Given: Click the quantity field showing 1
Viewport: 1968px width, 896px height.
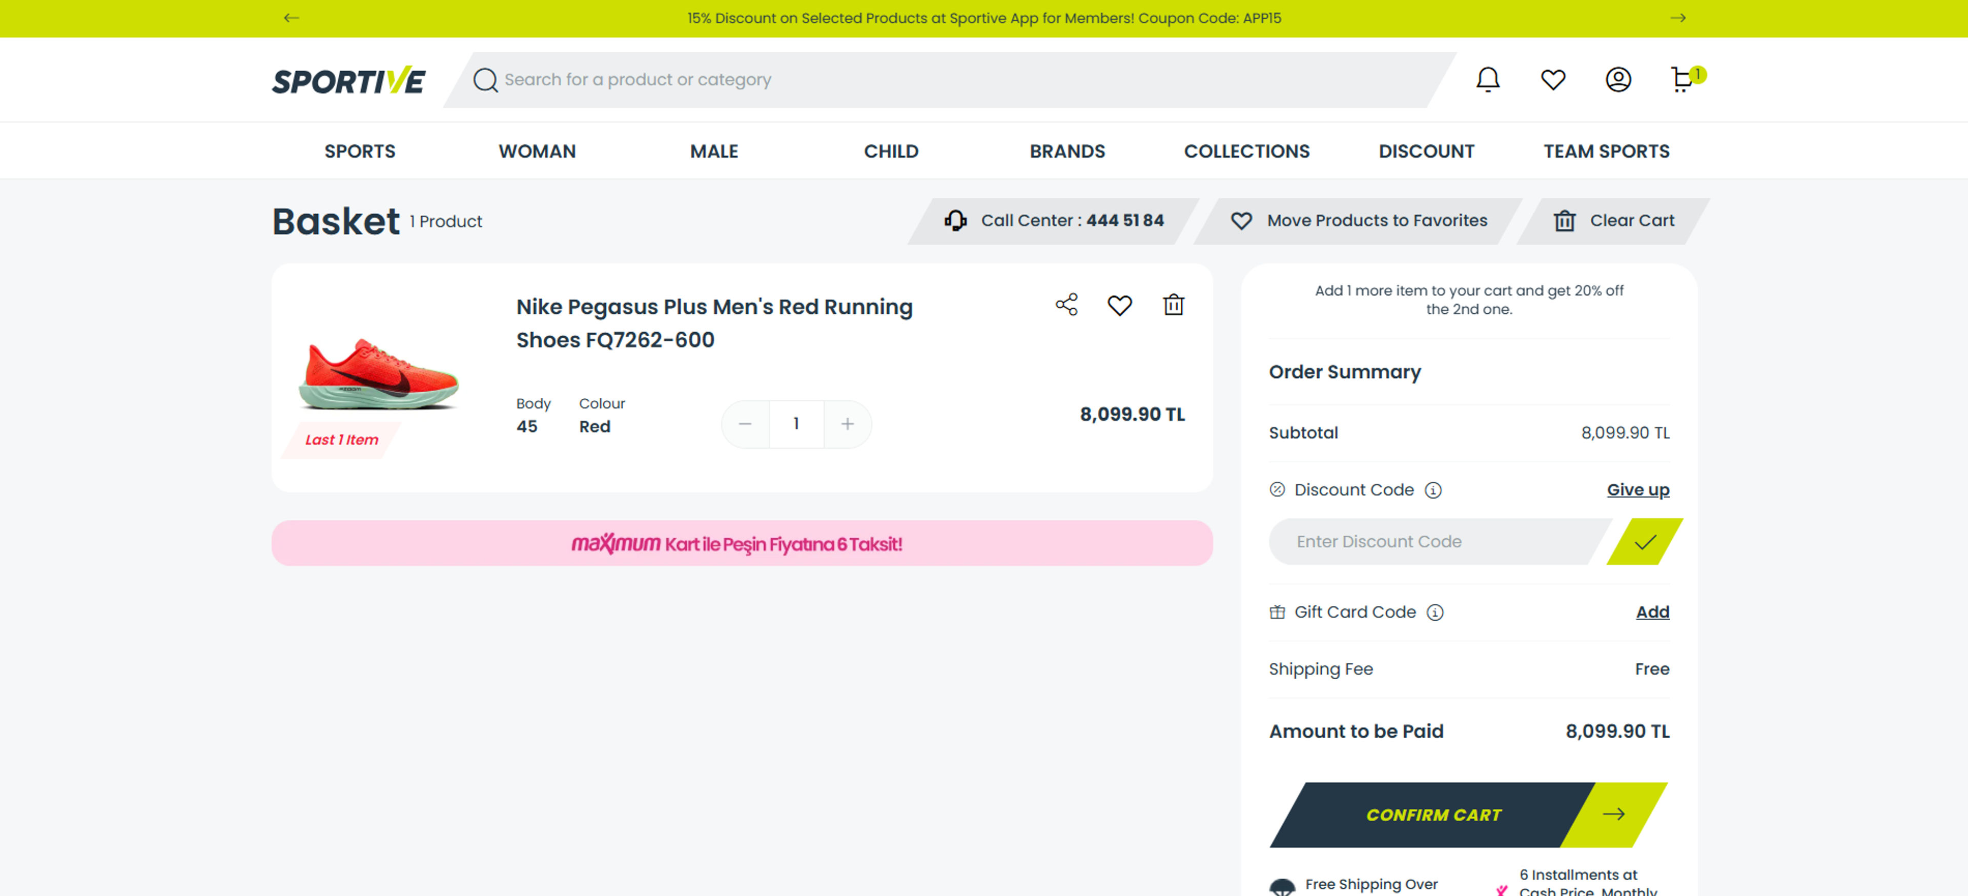Looking at the screenshot, I should click(x=796, y=424).
